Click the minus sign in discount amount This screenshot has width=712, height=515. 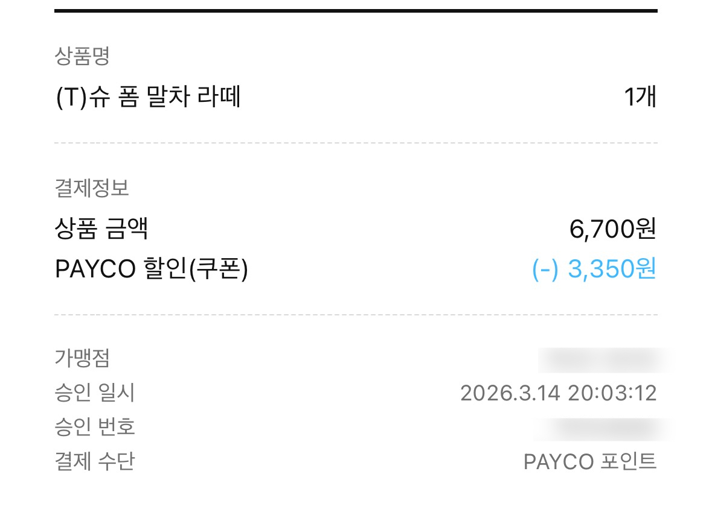coord(545,270)
